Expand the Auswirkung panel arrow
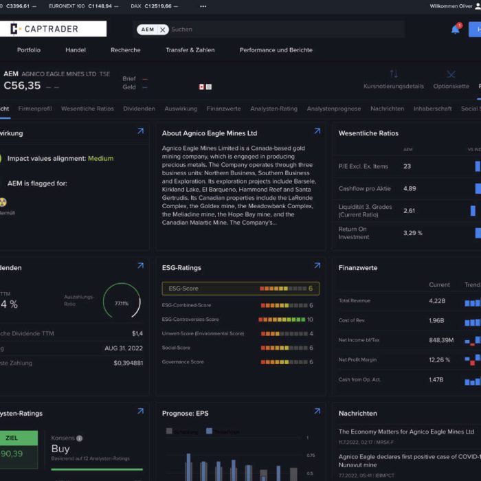Image resolution: width=481 pixels, height=481 pixels. 140,131
